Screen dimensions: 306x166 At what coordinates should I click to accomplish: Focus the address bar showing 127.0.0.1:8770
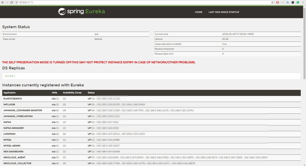[x=144, y=2]
